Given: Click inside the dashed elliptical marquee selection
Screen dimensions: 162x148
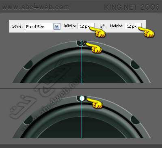Looking at the screenshot, I should (82, 43).
